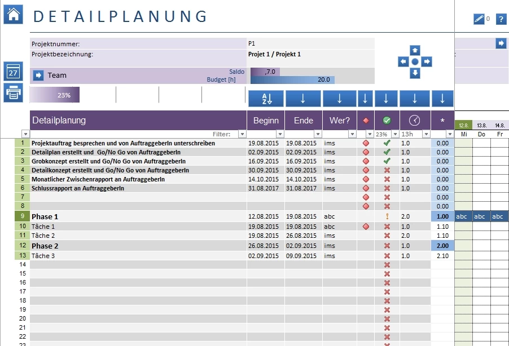
Task: Toggle the green checkmark status in row 1
Action: (387, 143)
